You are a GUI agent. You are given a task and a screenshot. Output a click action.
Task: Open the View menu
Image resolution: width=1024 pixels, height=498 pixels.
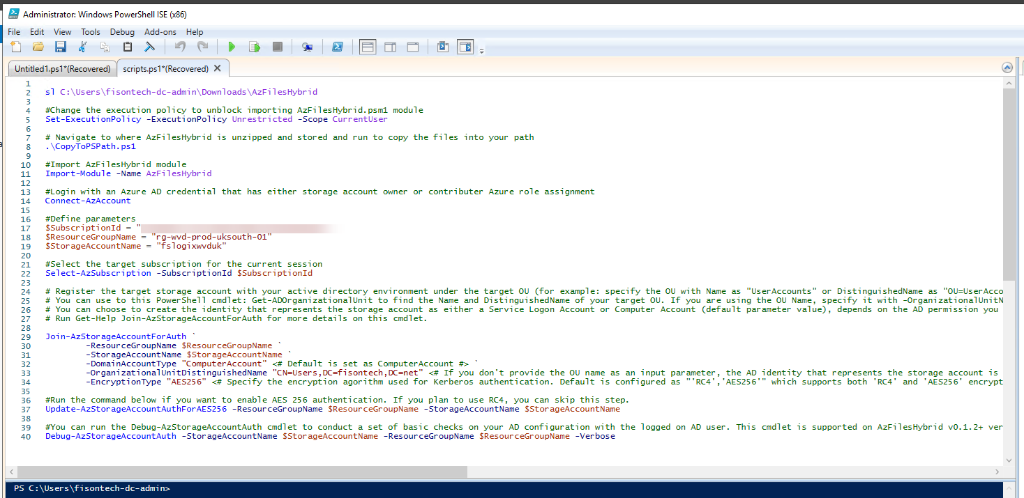63,32
